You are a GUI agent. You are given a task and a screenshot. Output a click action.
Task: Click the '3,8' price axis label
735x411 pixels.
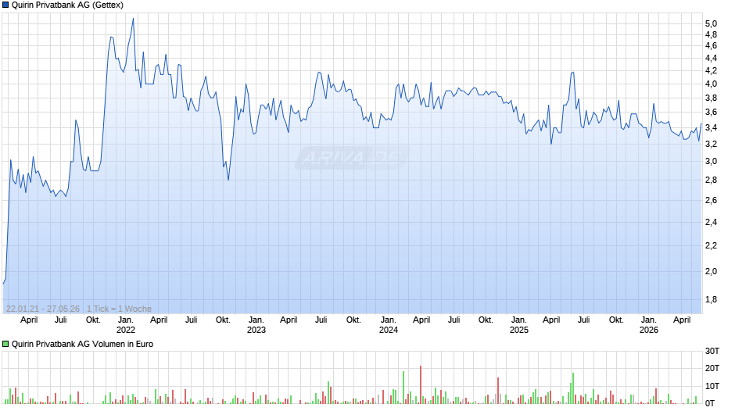711,98
